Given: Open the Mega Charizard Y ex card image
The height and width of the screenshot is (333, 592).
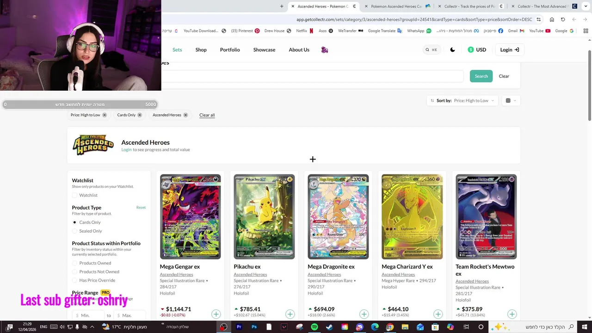Looking at the screenshot, I should [412, 216].
